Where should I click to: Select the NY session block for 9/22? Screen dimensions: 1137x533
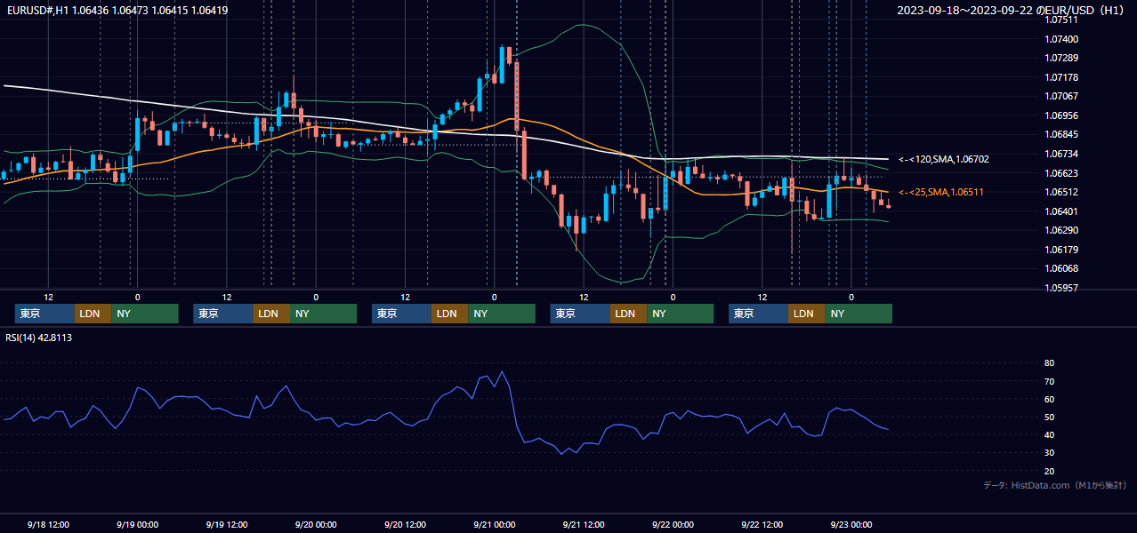(858, 314)
